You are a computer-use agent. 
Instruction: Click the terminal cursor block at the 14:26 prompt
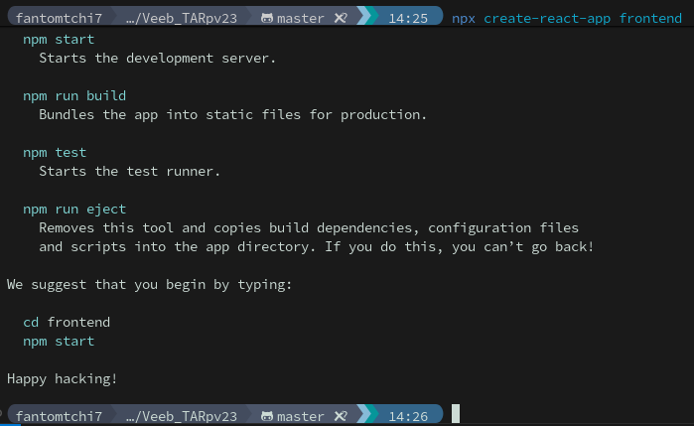click(x=456, y=415)
